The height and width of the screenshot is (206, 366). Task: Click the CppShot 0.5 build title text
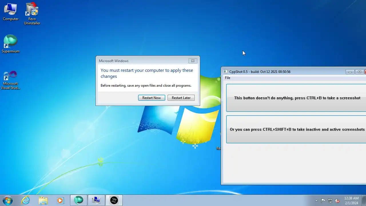(x=260, y=72)
